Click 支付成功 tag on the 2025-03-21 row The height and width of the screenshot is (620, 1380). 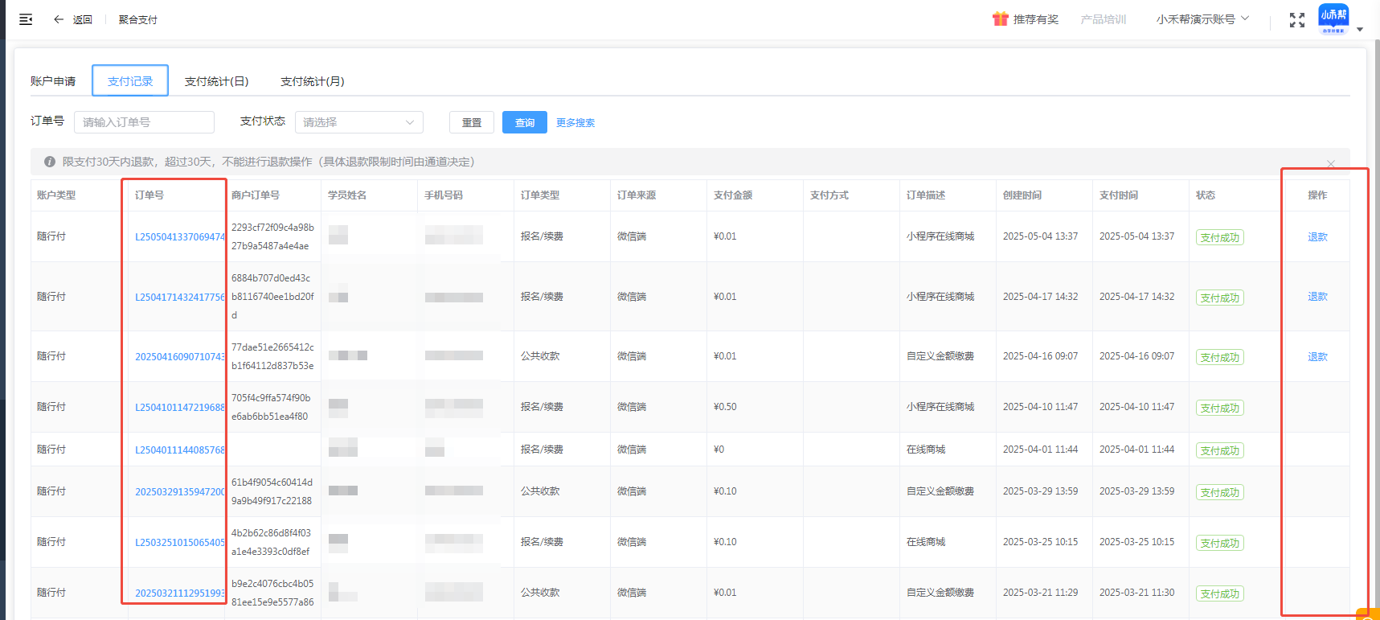point(1220,594)
